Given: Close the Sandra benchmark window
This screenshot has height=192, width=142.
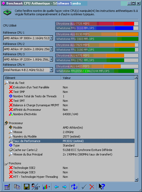Looking at the screenshot, I should (138, 3).
